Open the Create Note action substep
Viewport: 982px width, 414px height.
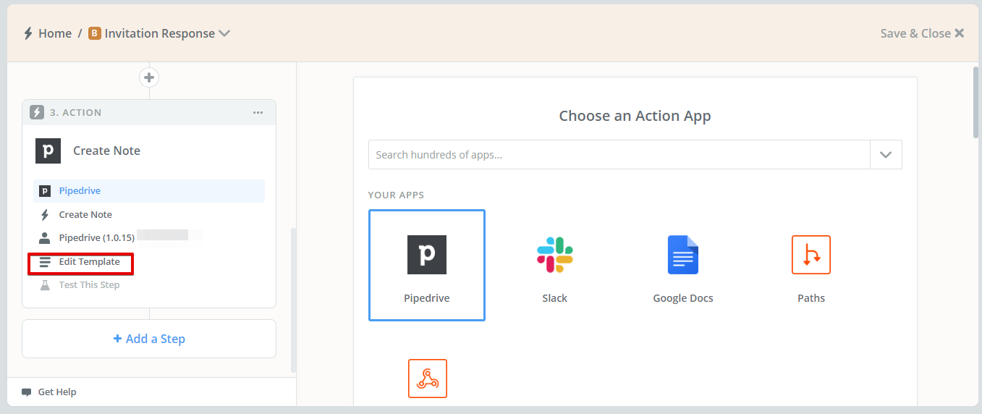85,214
